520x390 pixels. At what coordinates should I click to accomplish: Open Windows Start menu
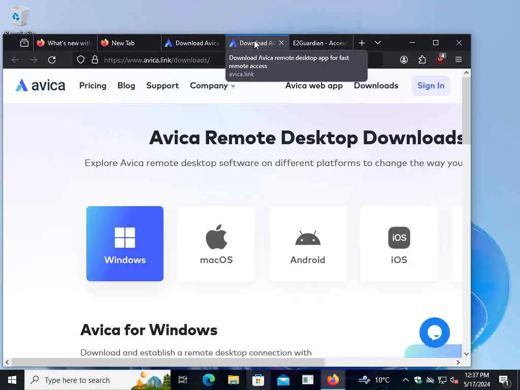point(12,380)
